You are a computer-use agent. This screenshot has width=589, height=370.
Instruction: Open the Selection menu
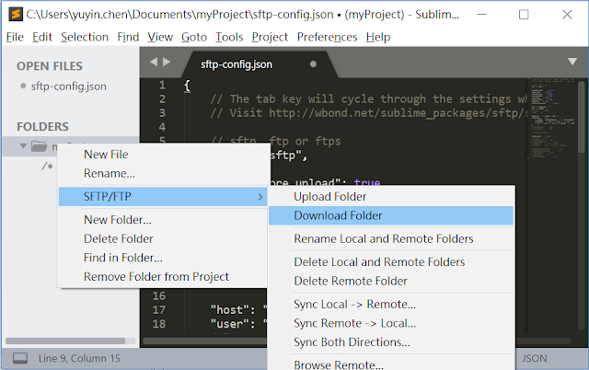click(x=85, y=37)
